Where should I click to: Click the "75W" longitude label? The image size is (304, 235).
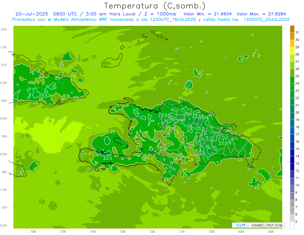click(63, 232)
